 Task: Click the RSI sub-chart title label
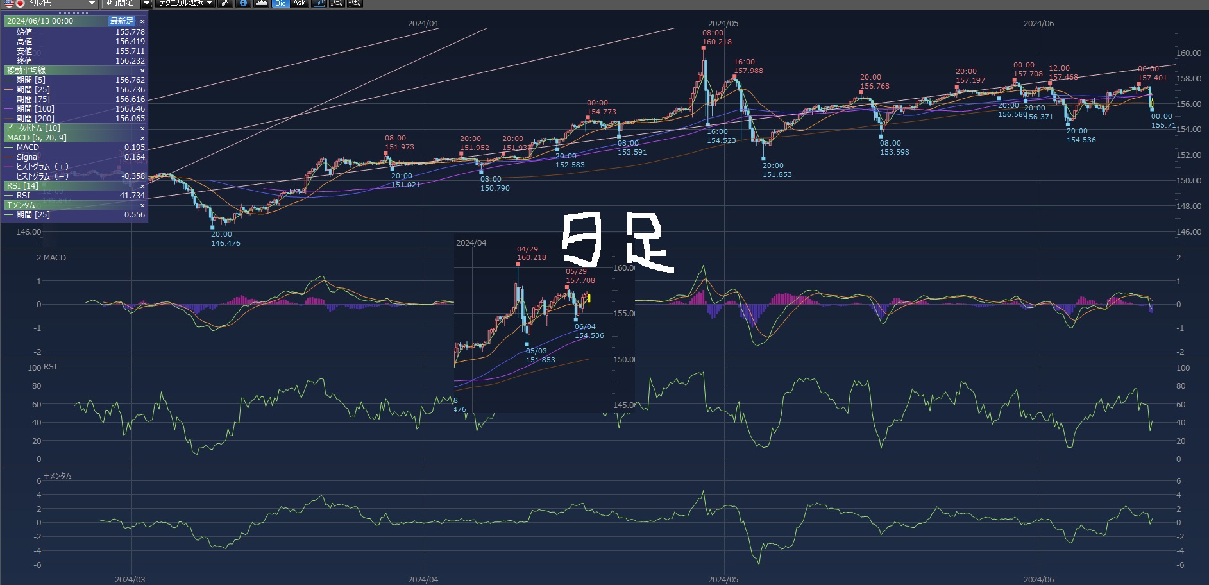pyautogui.click(x=50, y=367)
